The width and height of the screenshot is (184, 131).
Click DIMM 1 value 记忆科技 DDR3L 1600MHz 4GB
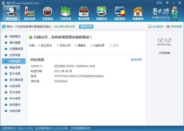pyautogui.click(x=74, y=66)
